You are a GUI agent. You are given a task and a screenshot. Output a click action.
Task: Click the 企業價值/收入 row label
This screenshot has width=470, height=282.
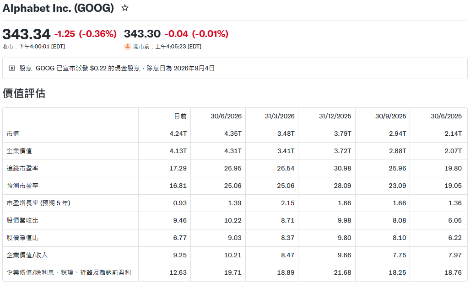(27, 255)
